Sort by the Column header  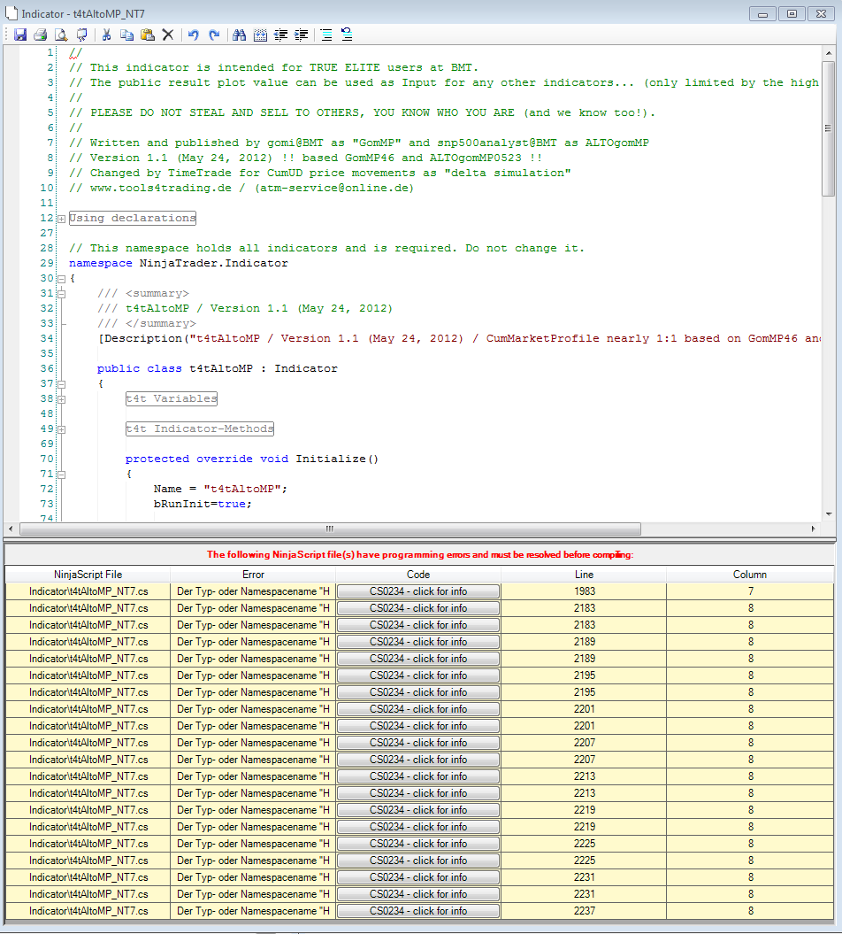pyautogui.click(x=750, y=575)
